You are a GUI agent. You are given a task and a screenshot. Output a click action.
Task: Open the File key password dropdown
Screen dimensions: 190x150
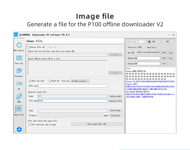coord(80,81)
